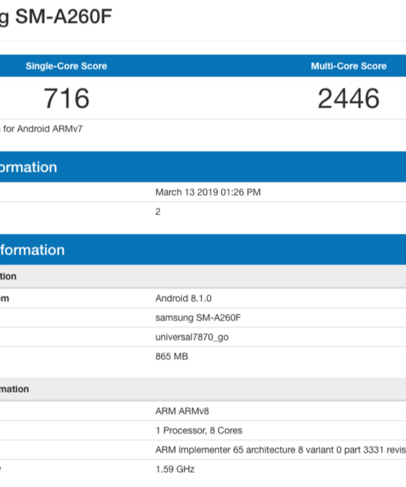Image resolution: width=406 pixels, height=487 pixels.
Task: Select the multi-core score 2446
Action: [348, 98]
